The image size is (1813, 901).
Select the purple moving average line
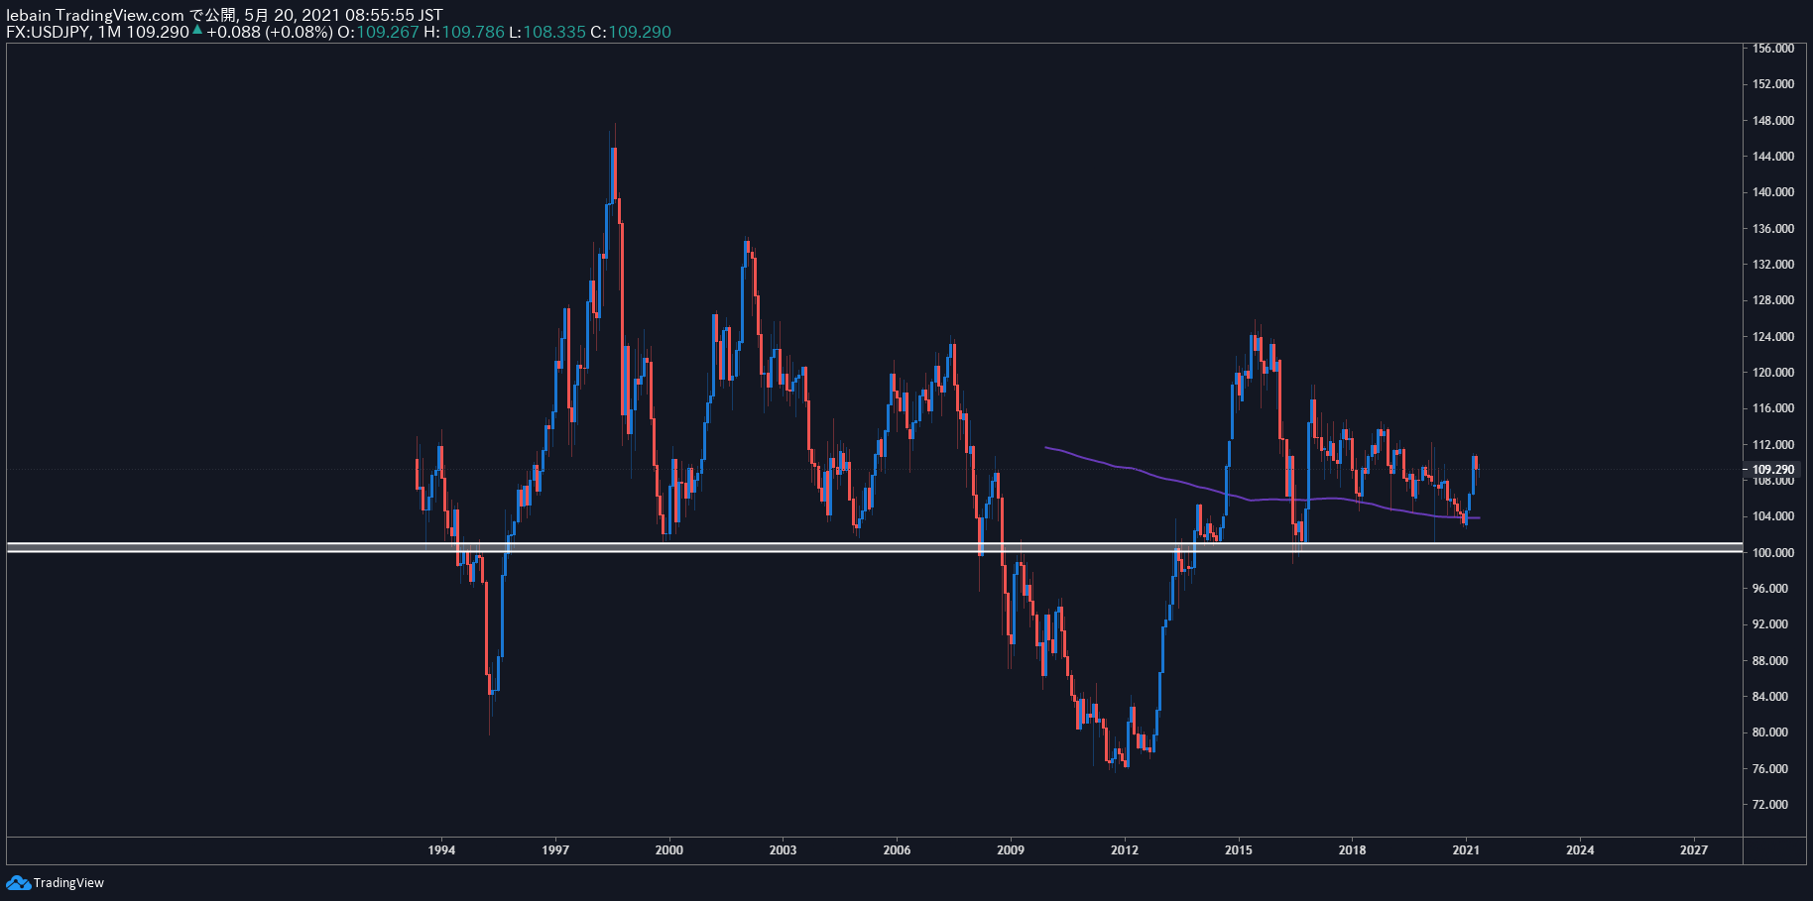pos(1262,499)
